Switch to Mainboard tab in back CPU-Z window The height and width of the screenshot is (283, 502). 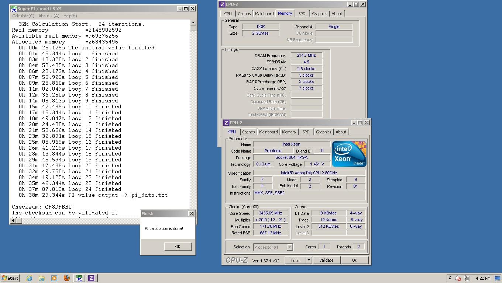pos(264,14)
